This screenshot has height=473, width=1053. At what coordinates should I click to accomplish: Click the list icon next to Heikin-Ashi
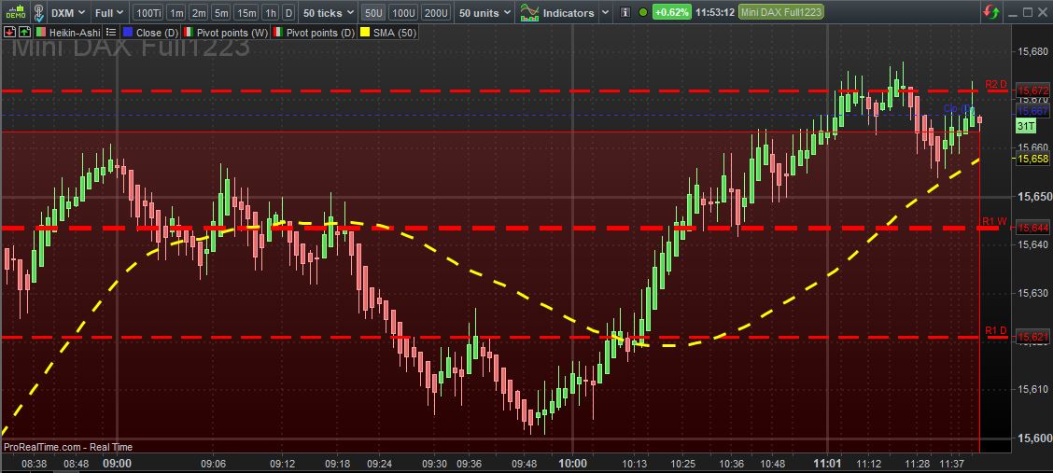point(111,32)
